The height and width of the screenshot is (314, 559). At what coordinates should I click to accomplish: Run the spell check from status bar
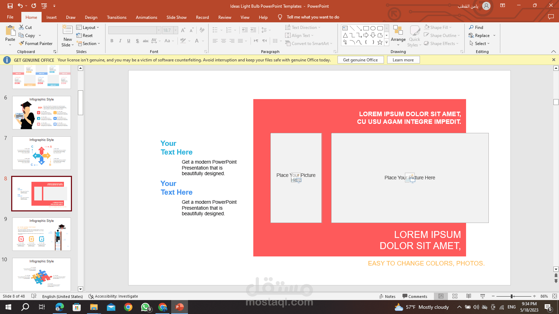[34, 296]
